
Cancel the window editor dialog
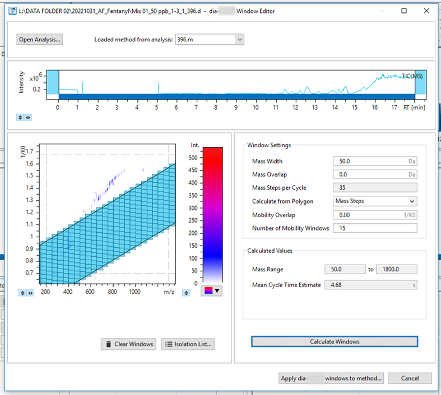(x=410, y=378)
